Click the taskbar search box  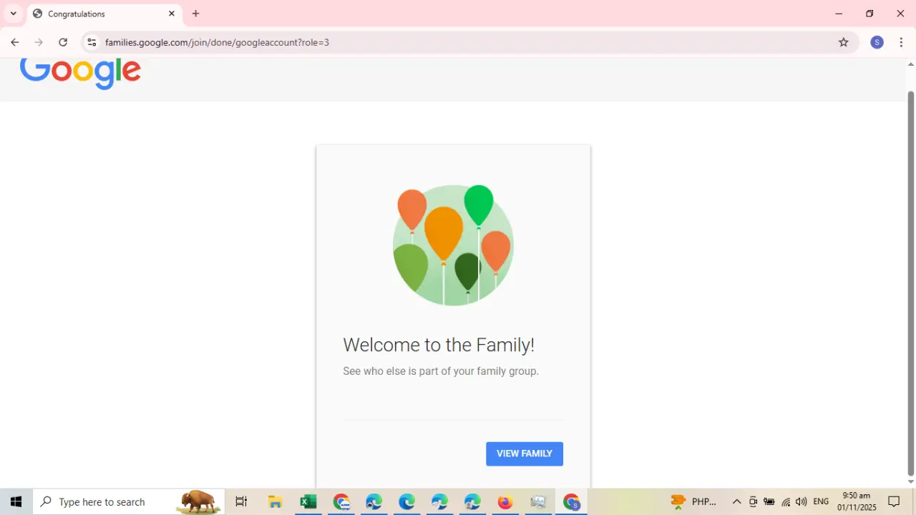point(129,501)
